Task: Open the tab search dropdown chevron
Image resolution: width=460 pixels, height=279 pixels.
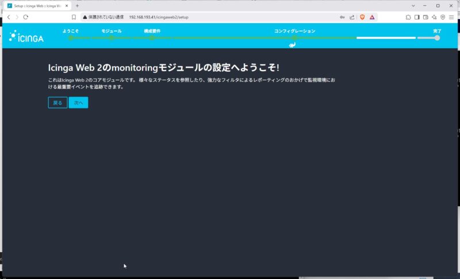Action: [413, 6]
